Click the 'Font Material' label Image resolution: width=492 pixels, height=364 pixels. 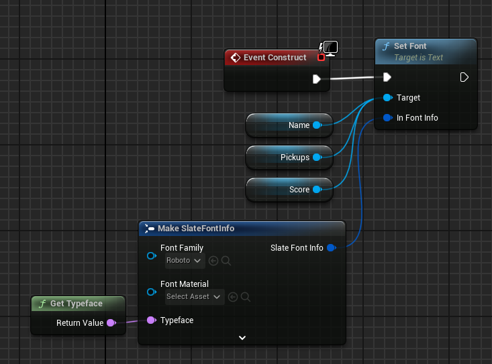pyautogui.click(x=184, y=284)
